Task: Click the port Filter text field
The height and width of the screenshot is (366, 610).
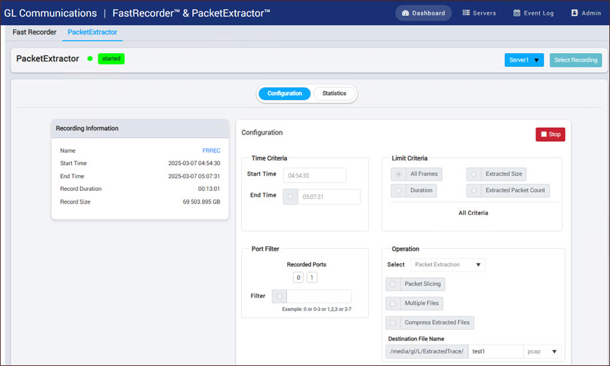Action: [x=319, y=296]
